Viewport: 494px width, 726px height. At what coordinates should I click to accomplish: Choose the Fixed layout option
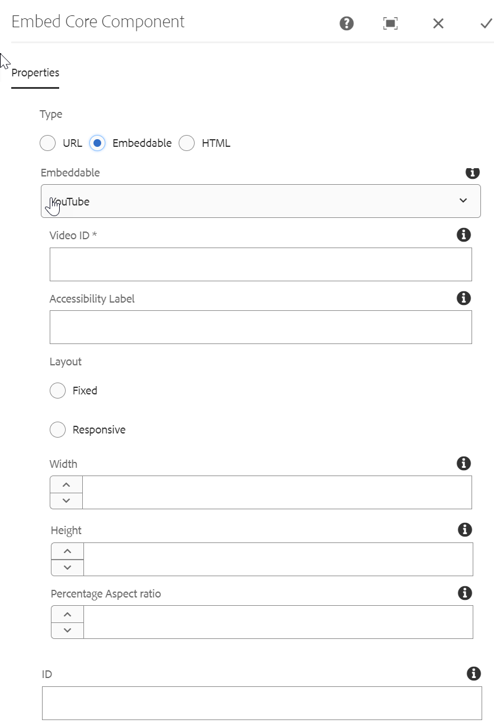point(58,391)
